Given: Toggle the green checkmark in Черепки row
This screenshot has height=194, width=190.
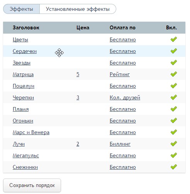Looking at the screenshot, I should click(x=174, y=97).
